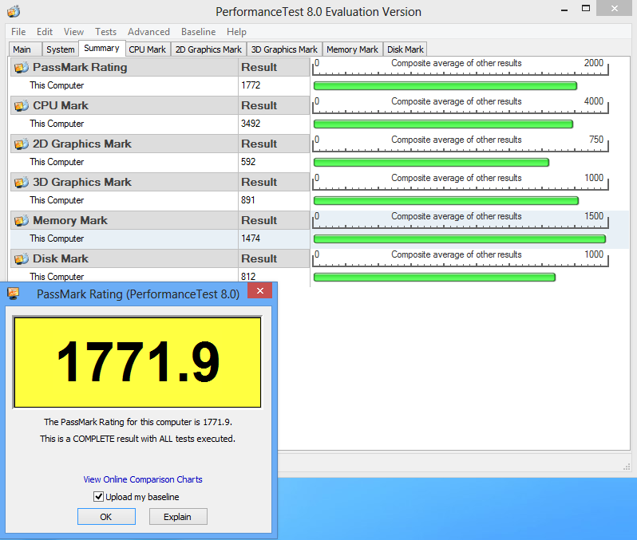Screen dimensions: 637x540
Task: Click the CPU Mark result value 3492
Action: (x=251, y=124)
